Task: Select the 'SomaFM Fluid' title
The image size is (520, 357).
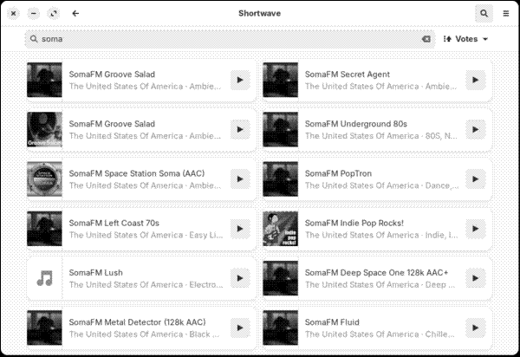Action: pos(332,322)
